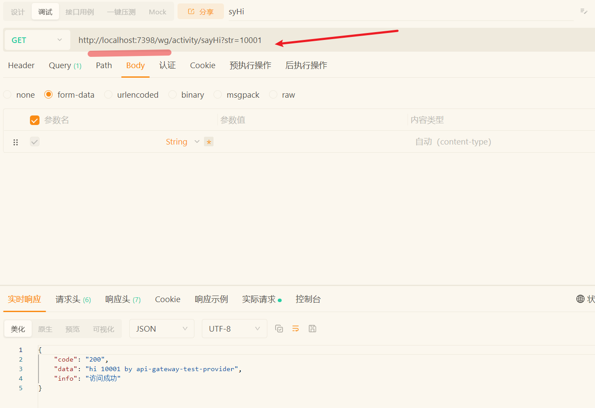The image size is (595, 408).
Task: Choose the urlencoded body type
Action: coord(108,95)
